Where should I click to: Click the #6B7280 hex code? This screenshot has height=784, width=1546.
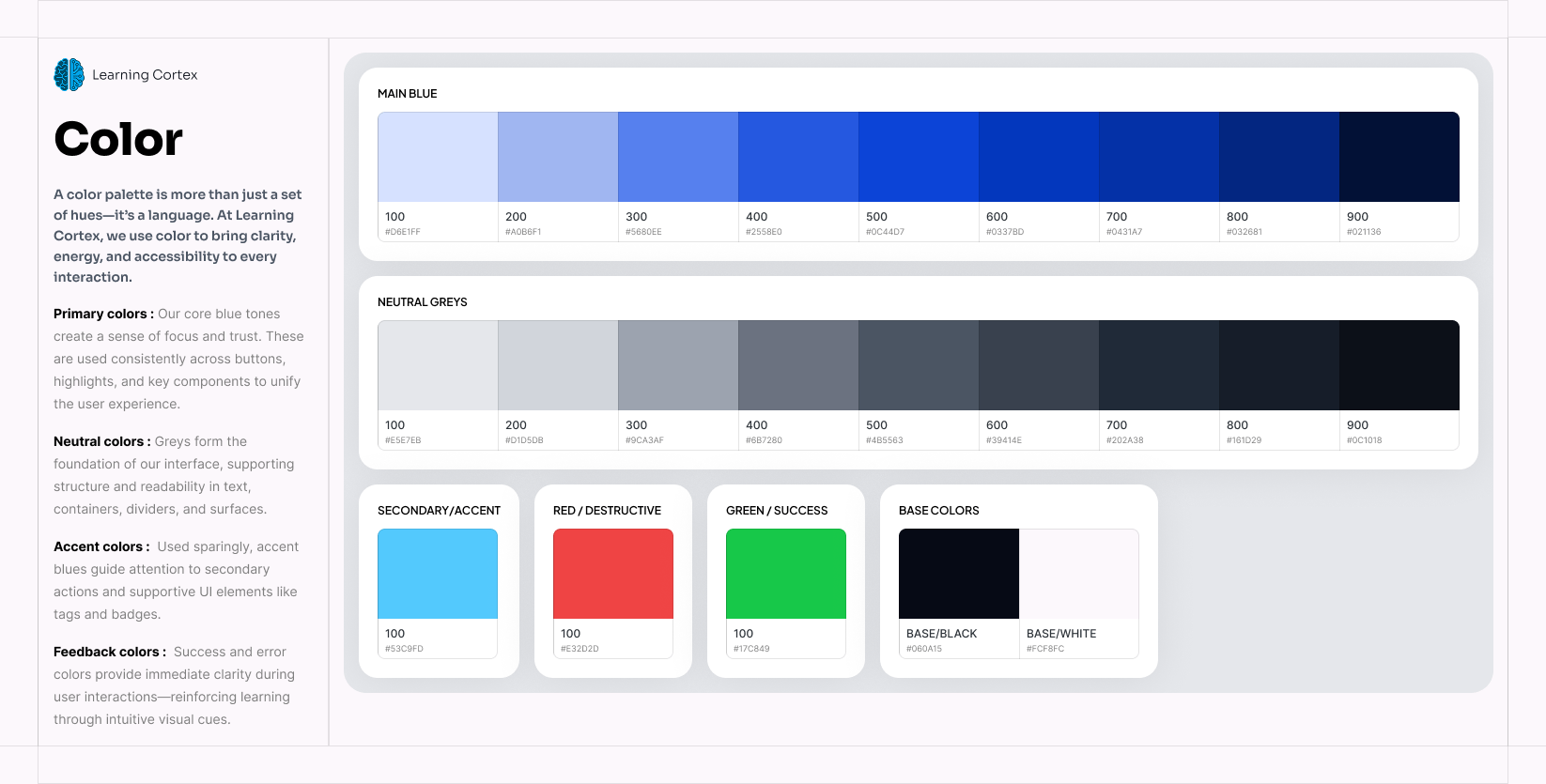[x=764, y=440]
